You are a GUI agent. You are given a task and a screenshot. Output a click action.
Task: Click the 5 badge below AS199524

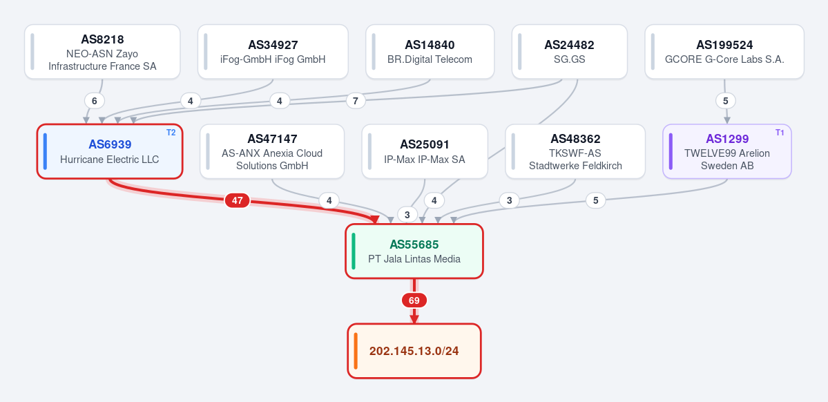click(726, 100)
